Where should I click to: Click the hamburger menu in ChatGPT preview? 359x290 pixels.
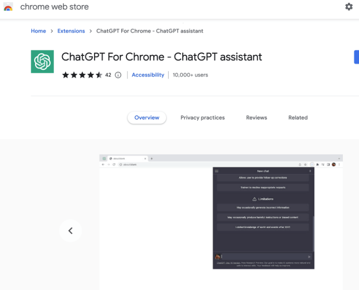216,171
